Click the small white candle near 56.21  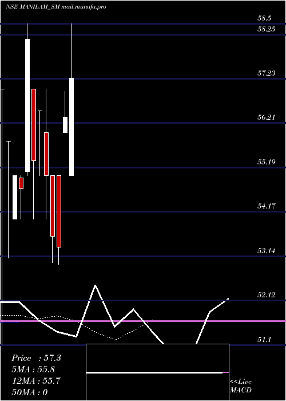65,125
